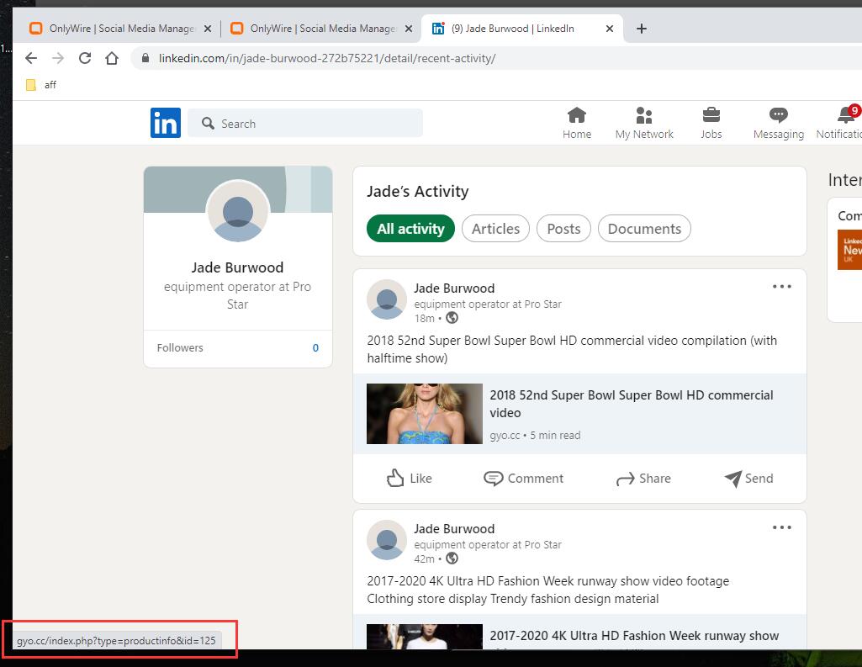Open the Fashion Week runway show link title
The width and height of the screenshot is (862, 667).
point(634,636)
